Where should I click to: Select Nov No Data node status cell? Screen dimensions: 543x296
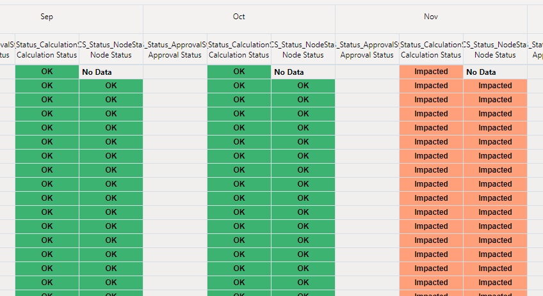point(495,72)
